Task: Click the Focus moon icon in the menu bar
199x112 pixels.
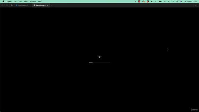Action: pos(152,1)
